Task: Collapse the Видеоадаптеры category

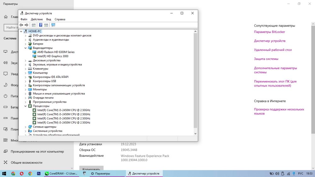Action: click(26, 48)
